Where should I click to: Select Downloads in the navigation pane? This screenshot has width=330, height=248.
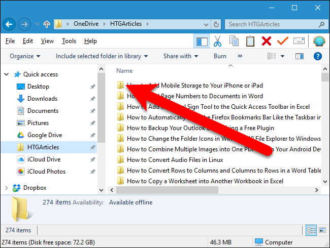(42, 99)
